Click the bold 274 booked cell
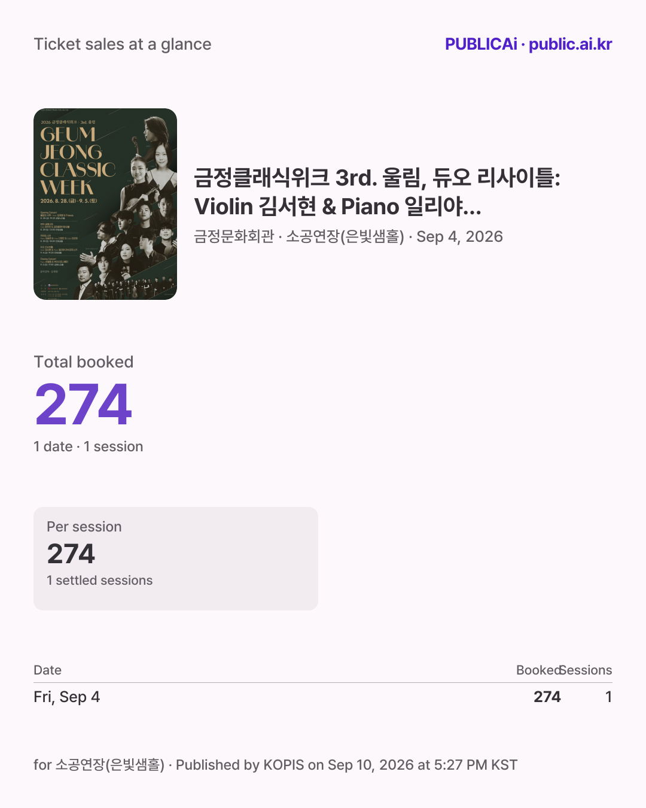 (x=547, y=697)
